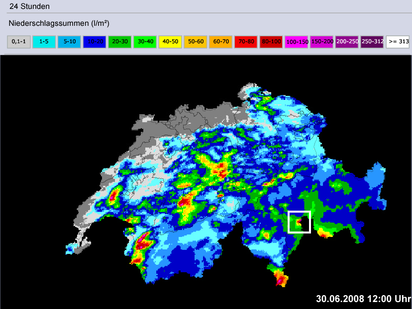Click the 80-100 dark red legend swatch
This screenshot has height=309, width=412.
(x=271, y=42)
